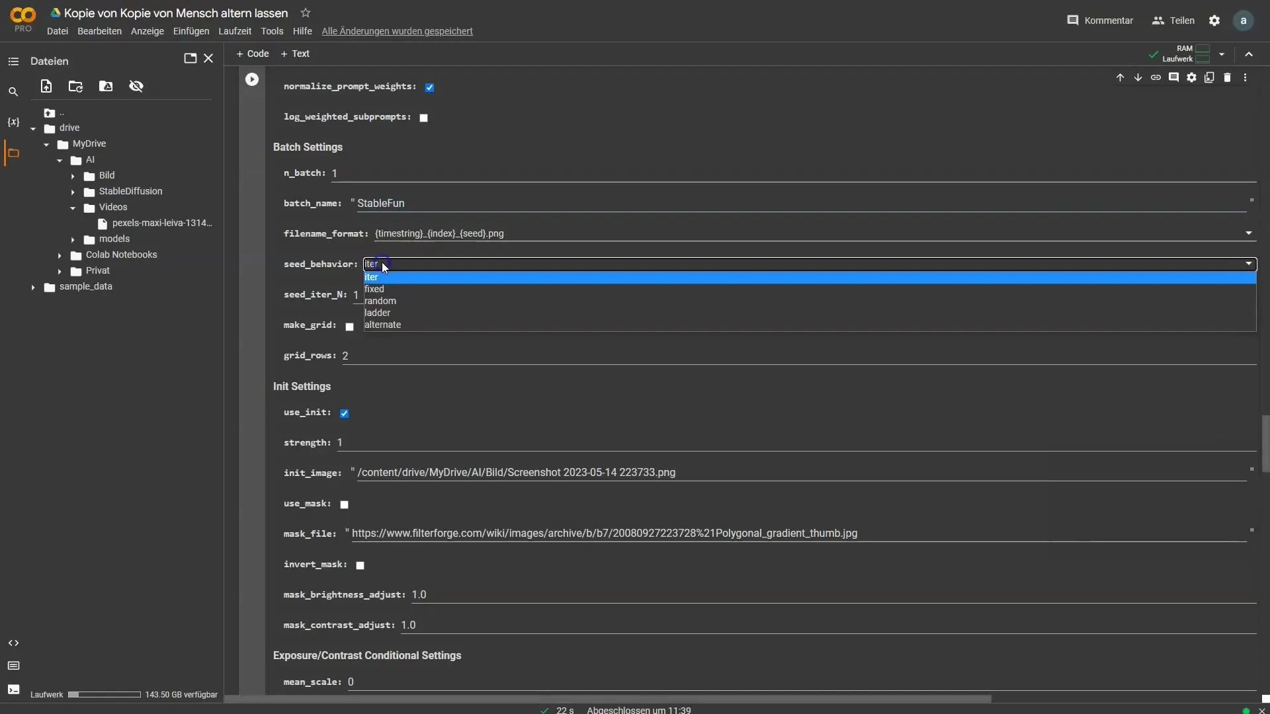The image size is (1270, 714).
Task: Go to parent directory '..' folder
Action: coord(54,112)
